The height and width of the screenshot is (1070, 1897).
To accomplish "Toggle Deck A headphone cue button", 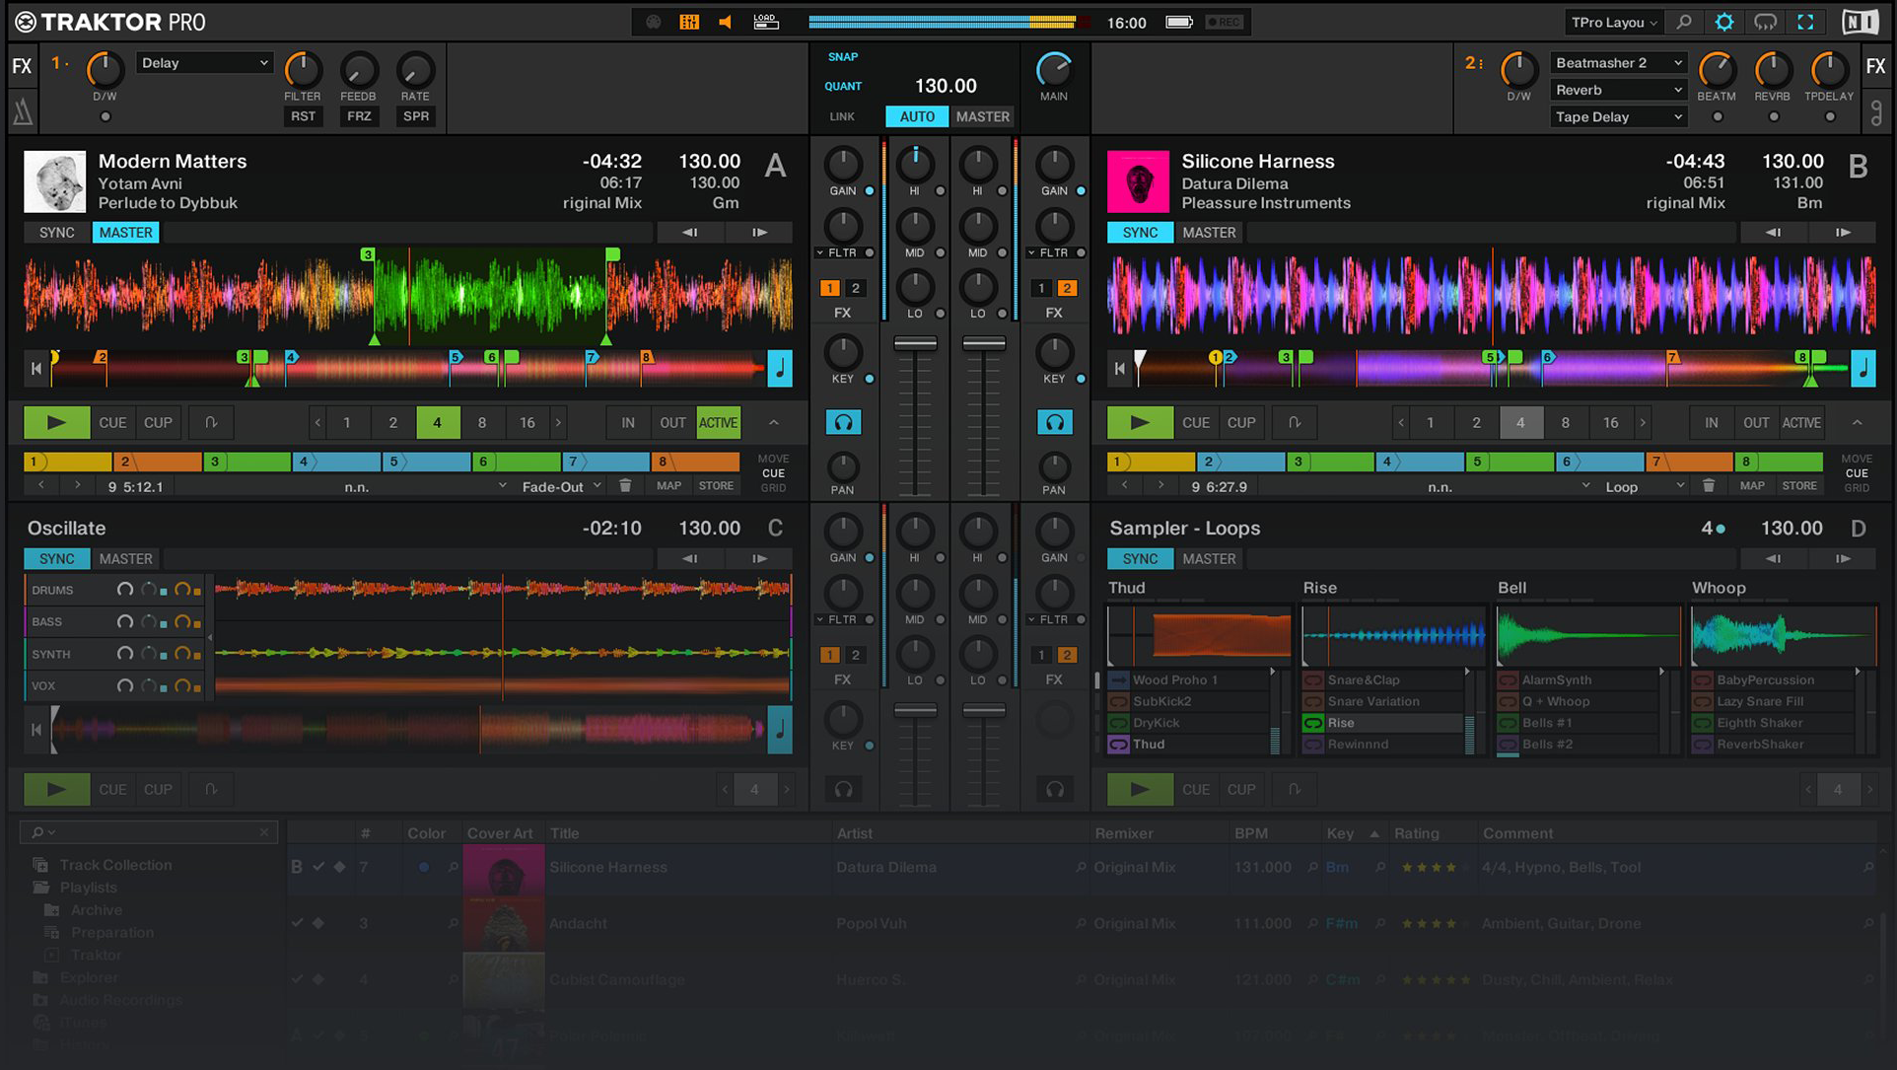I will point(843,423).
